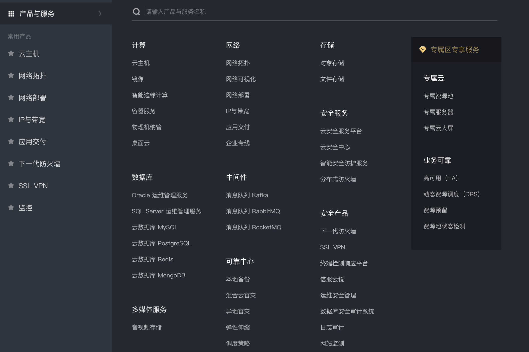Click 资源池状态检测 under 业务可靠
Image resolution: width=529 pixels, height=352 pixels.
click(444, 226)
